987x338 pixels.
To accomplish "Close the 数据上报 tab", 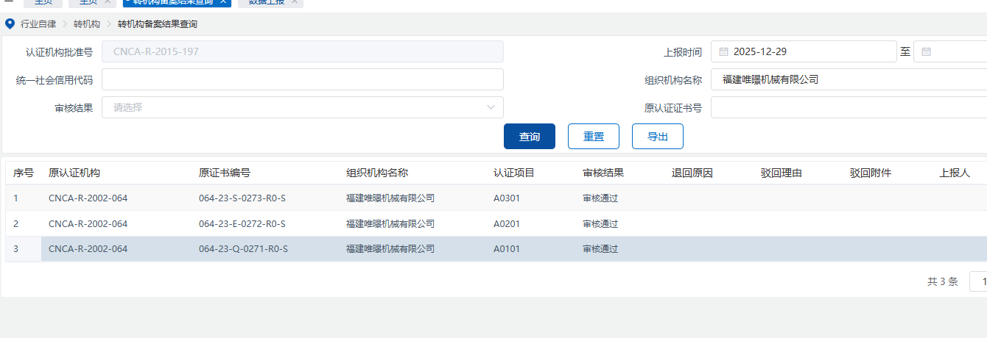I will (x=294, y=2).
